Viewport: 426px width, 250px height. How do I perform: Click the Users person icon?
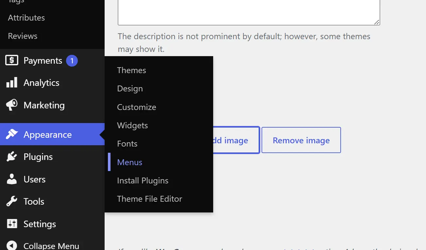point(12,179)
